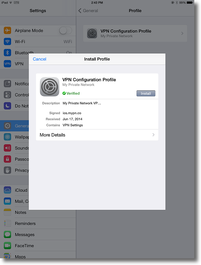Click the back chevron next to General
Image resolution: width=201 pixels, height=265 pixels.
point(80,11)
